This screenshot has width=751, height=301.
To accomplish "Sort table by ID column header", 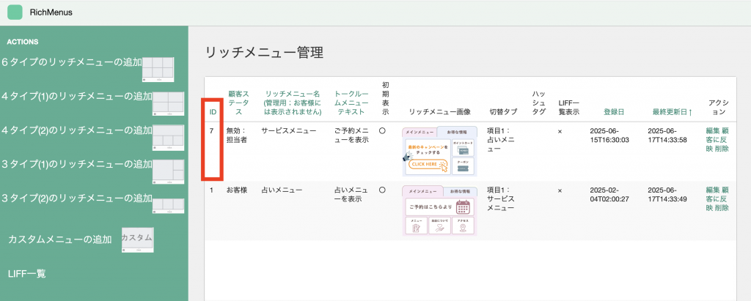I will pyautogui.click(x=213, y=112).
